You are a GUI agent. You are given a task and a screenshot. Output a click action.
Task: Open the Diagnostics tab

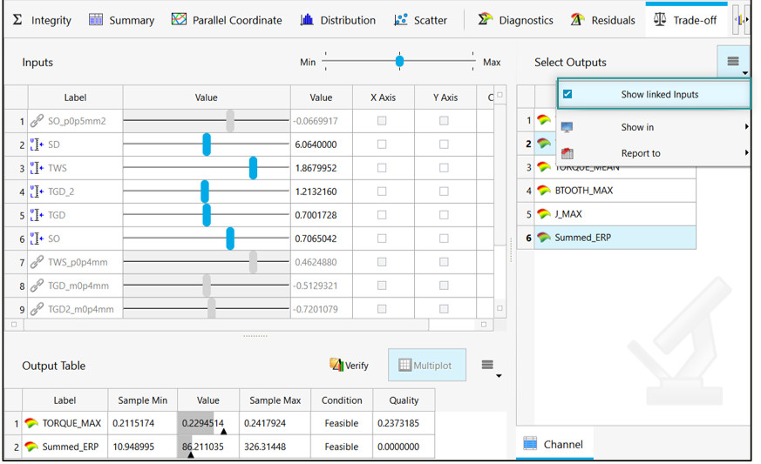coord(515,20)
